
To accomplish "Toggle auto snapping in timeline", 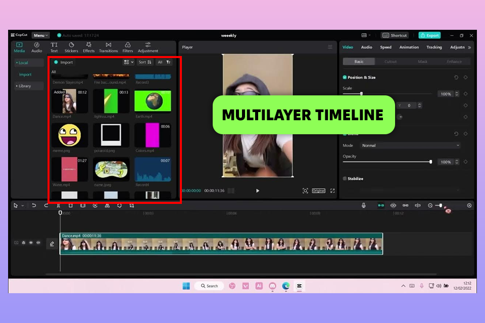I will click(x=393, y=205).
